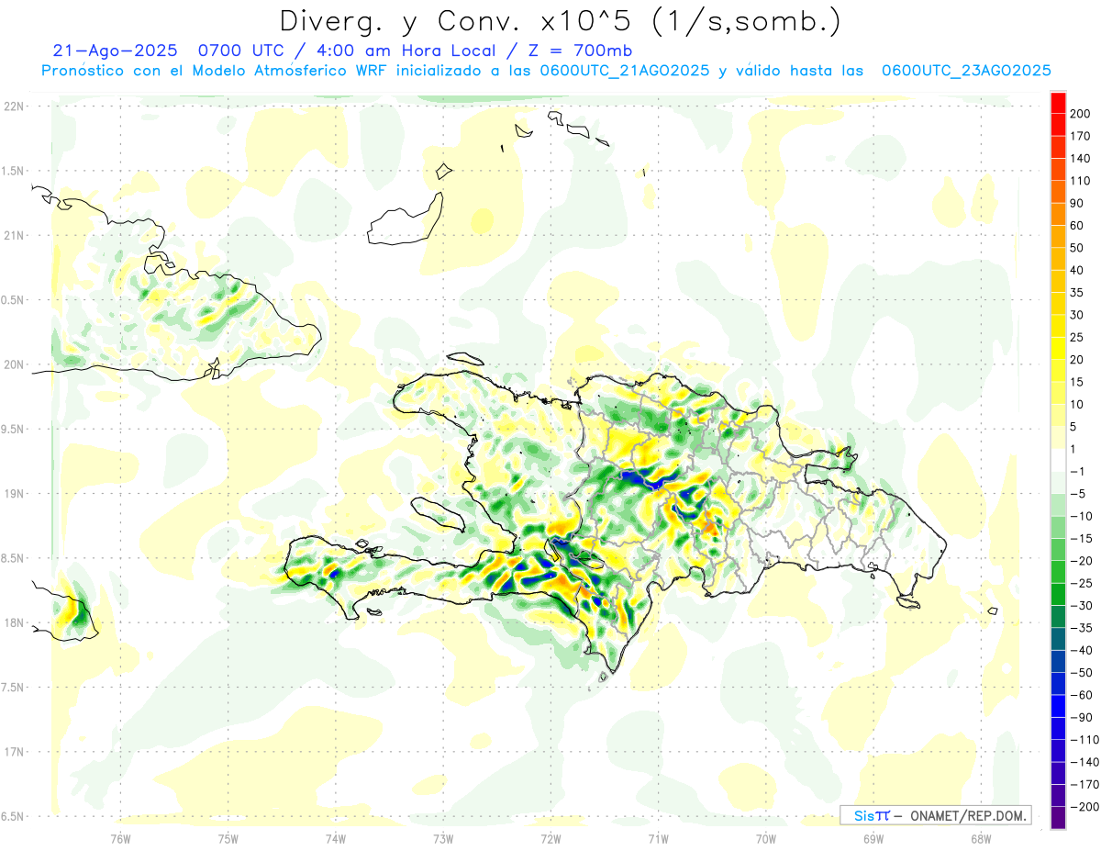This screenshot has width=1101, height=851.
Task: Click the '-60' colorbar label
Action: click(1081, 696)
